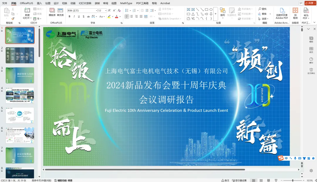317x182 pixels.
Task: Switch to slide sorter view in status bar
Action: click(261, 180)
